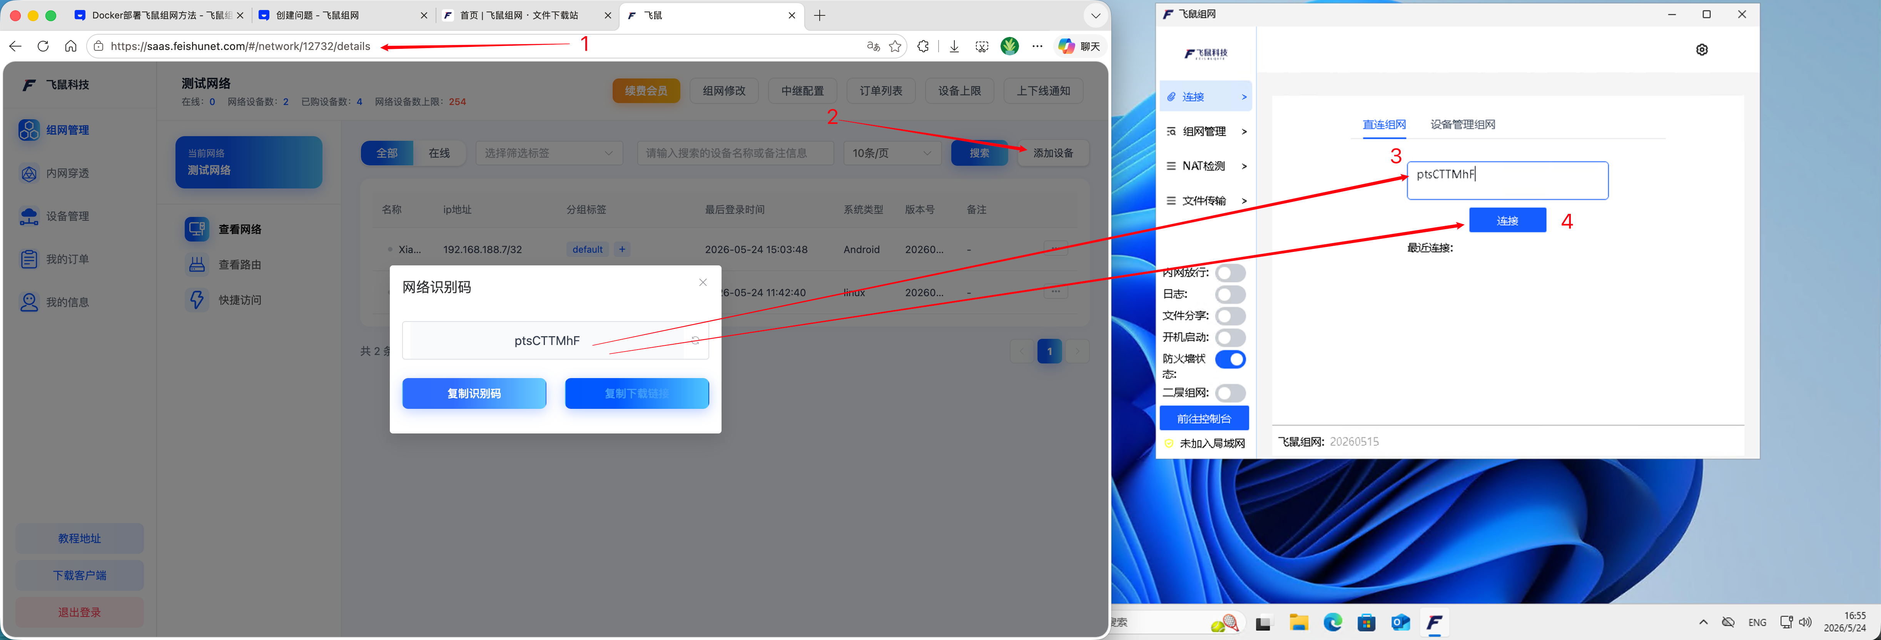Open settings gear in 飞鼠组网 window

point(1702,50)
